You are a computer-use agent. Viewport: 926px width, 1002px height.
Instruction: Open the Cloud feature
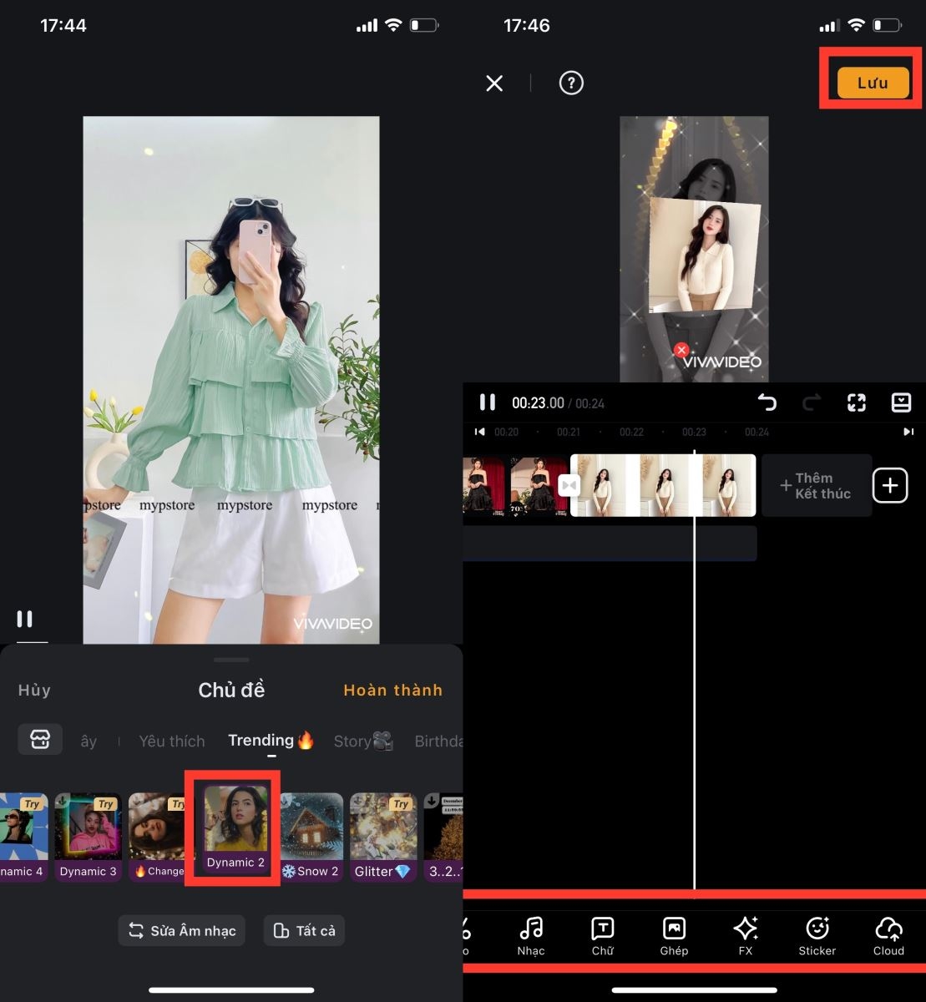point(888,935)
